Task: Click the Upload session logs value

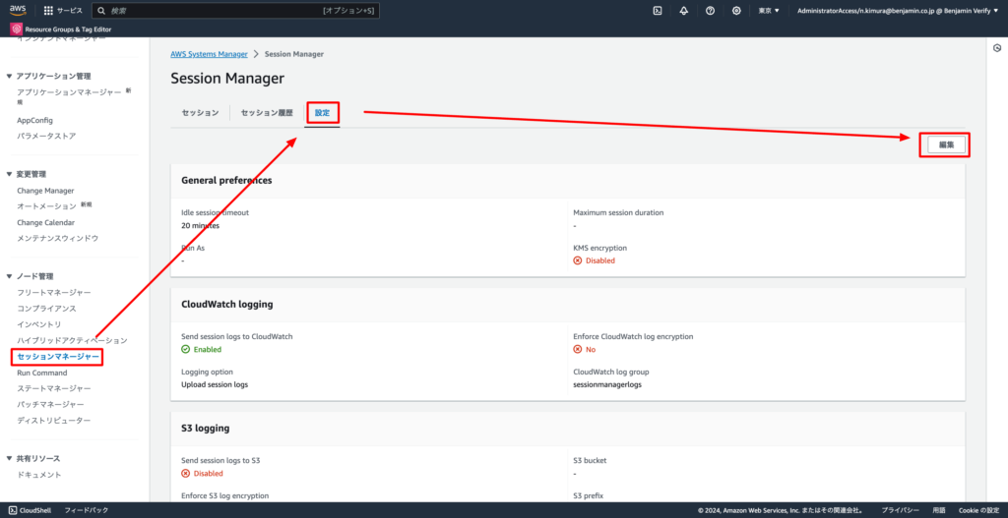Action: click(215, 384)
